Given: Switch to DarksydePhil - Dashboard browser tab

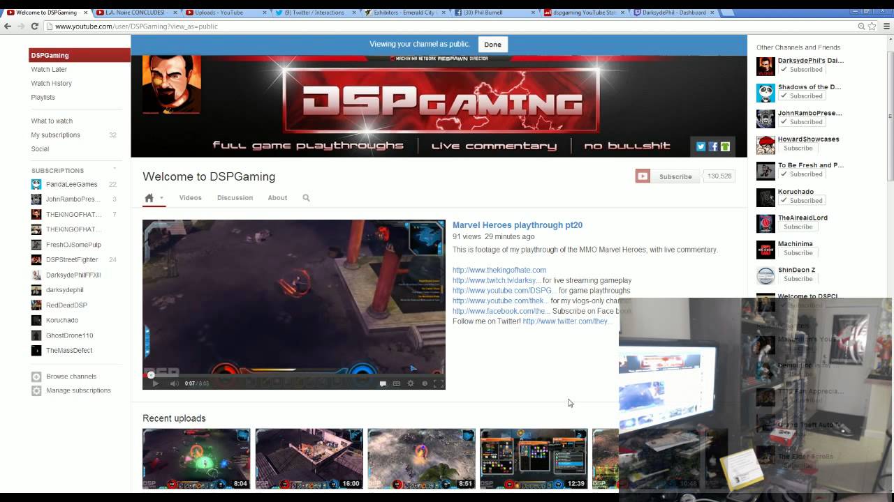Looking at the screenshot, I should click(674, 12).
